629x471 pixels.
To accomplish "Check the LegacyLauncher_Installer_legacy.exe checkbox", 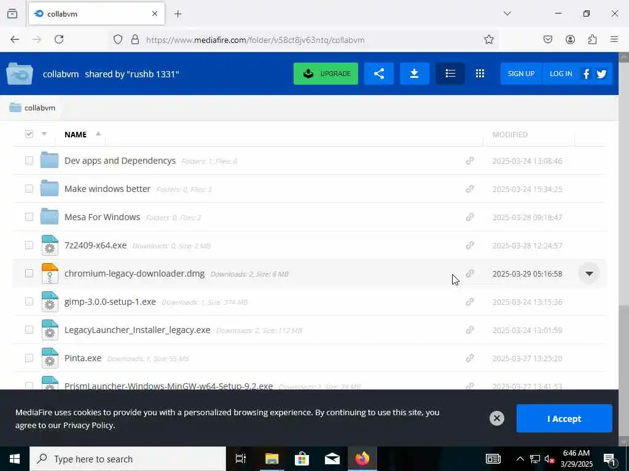I will point(29,329).
